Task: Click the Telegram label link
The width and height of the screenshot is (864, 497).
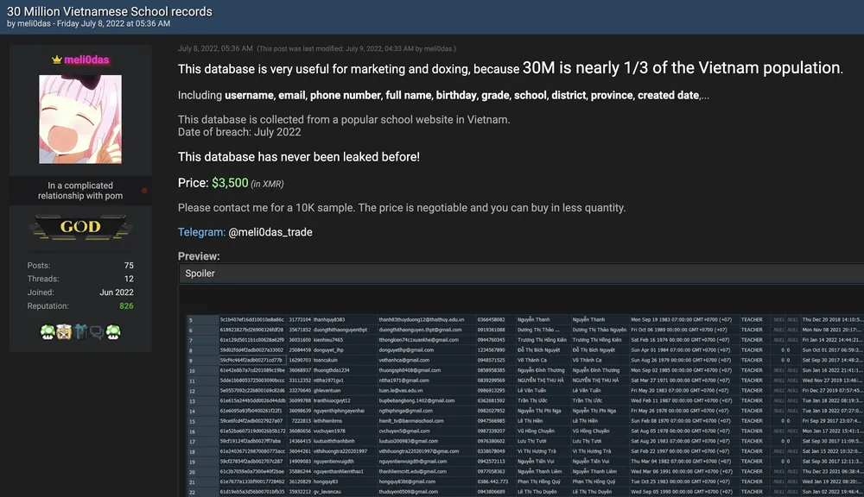Action: click(x=200, y=232)
